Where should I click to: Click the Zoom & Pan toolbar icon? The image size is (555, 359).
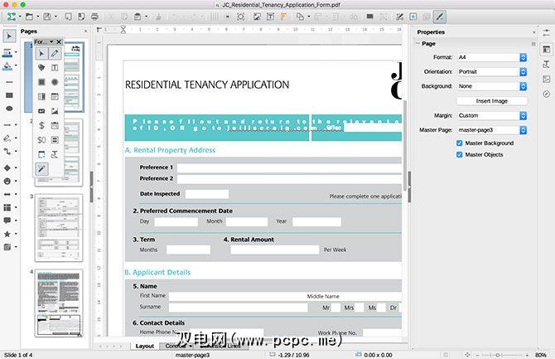pyautogui.click(x=241, y=17)
